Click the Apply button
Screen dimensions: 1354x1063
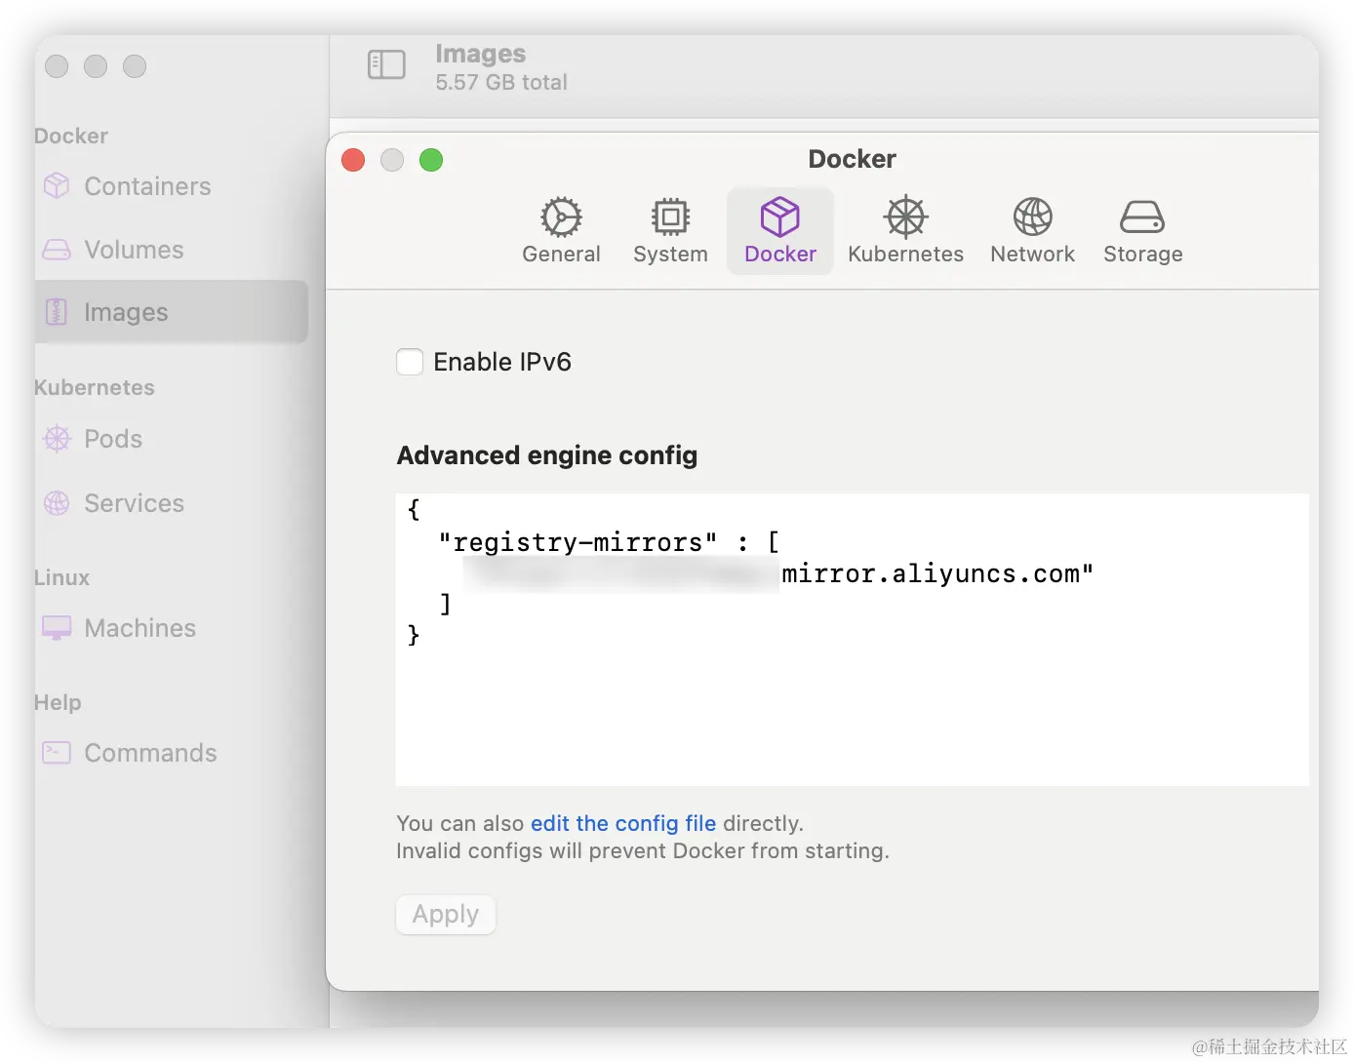coord(446,915)
